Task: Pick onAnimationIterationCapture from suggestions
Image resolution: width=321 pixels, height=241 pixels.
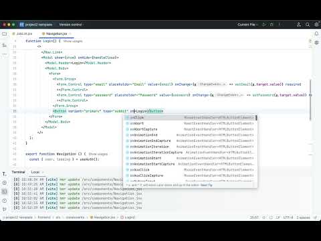Action: tap(190, 153)
